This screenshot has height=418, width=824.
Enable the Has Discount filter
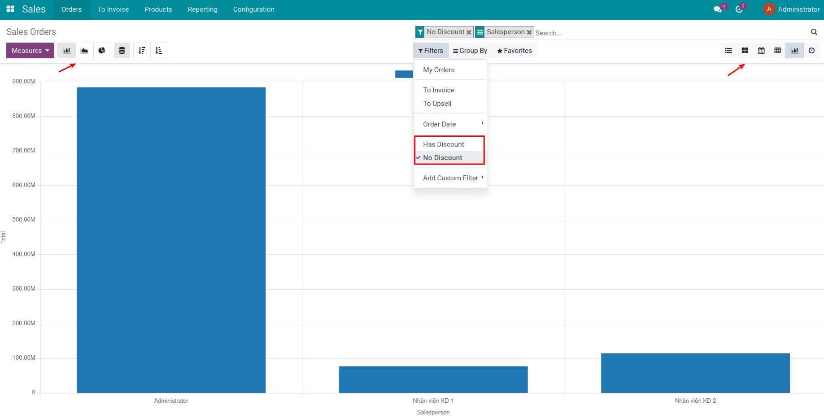pos(443,144)
